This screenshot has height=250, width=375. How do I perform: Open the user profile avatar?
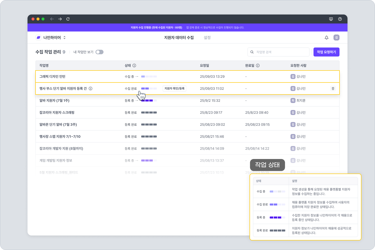[336, 37]
